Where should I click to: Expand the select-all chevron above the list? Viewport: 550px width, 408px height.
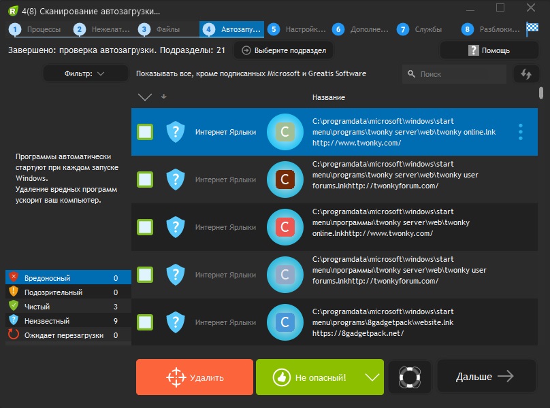point(144,97)
